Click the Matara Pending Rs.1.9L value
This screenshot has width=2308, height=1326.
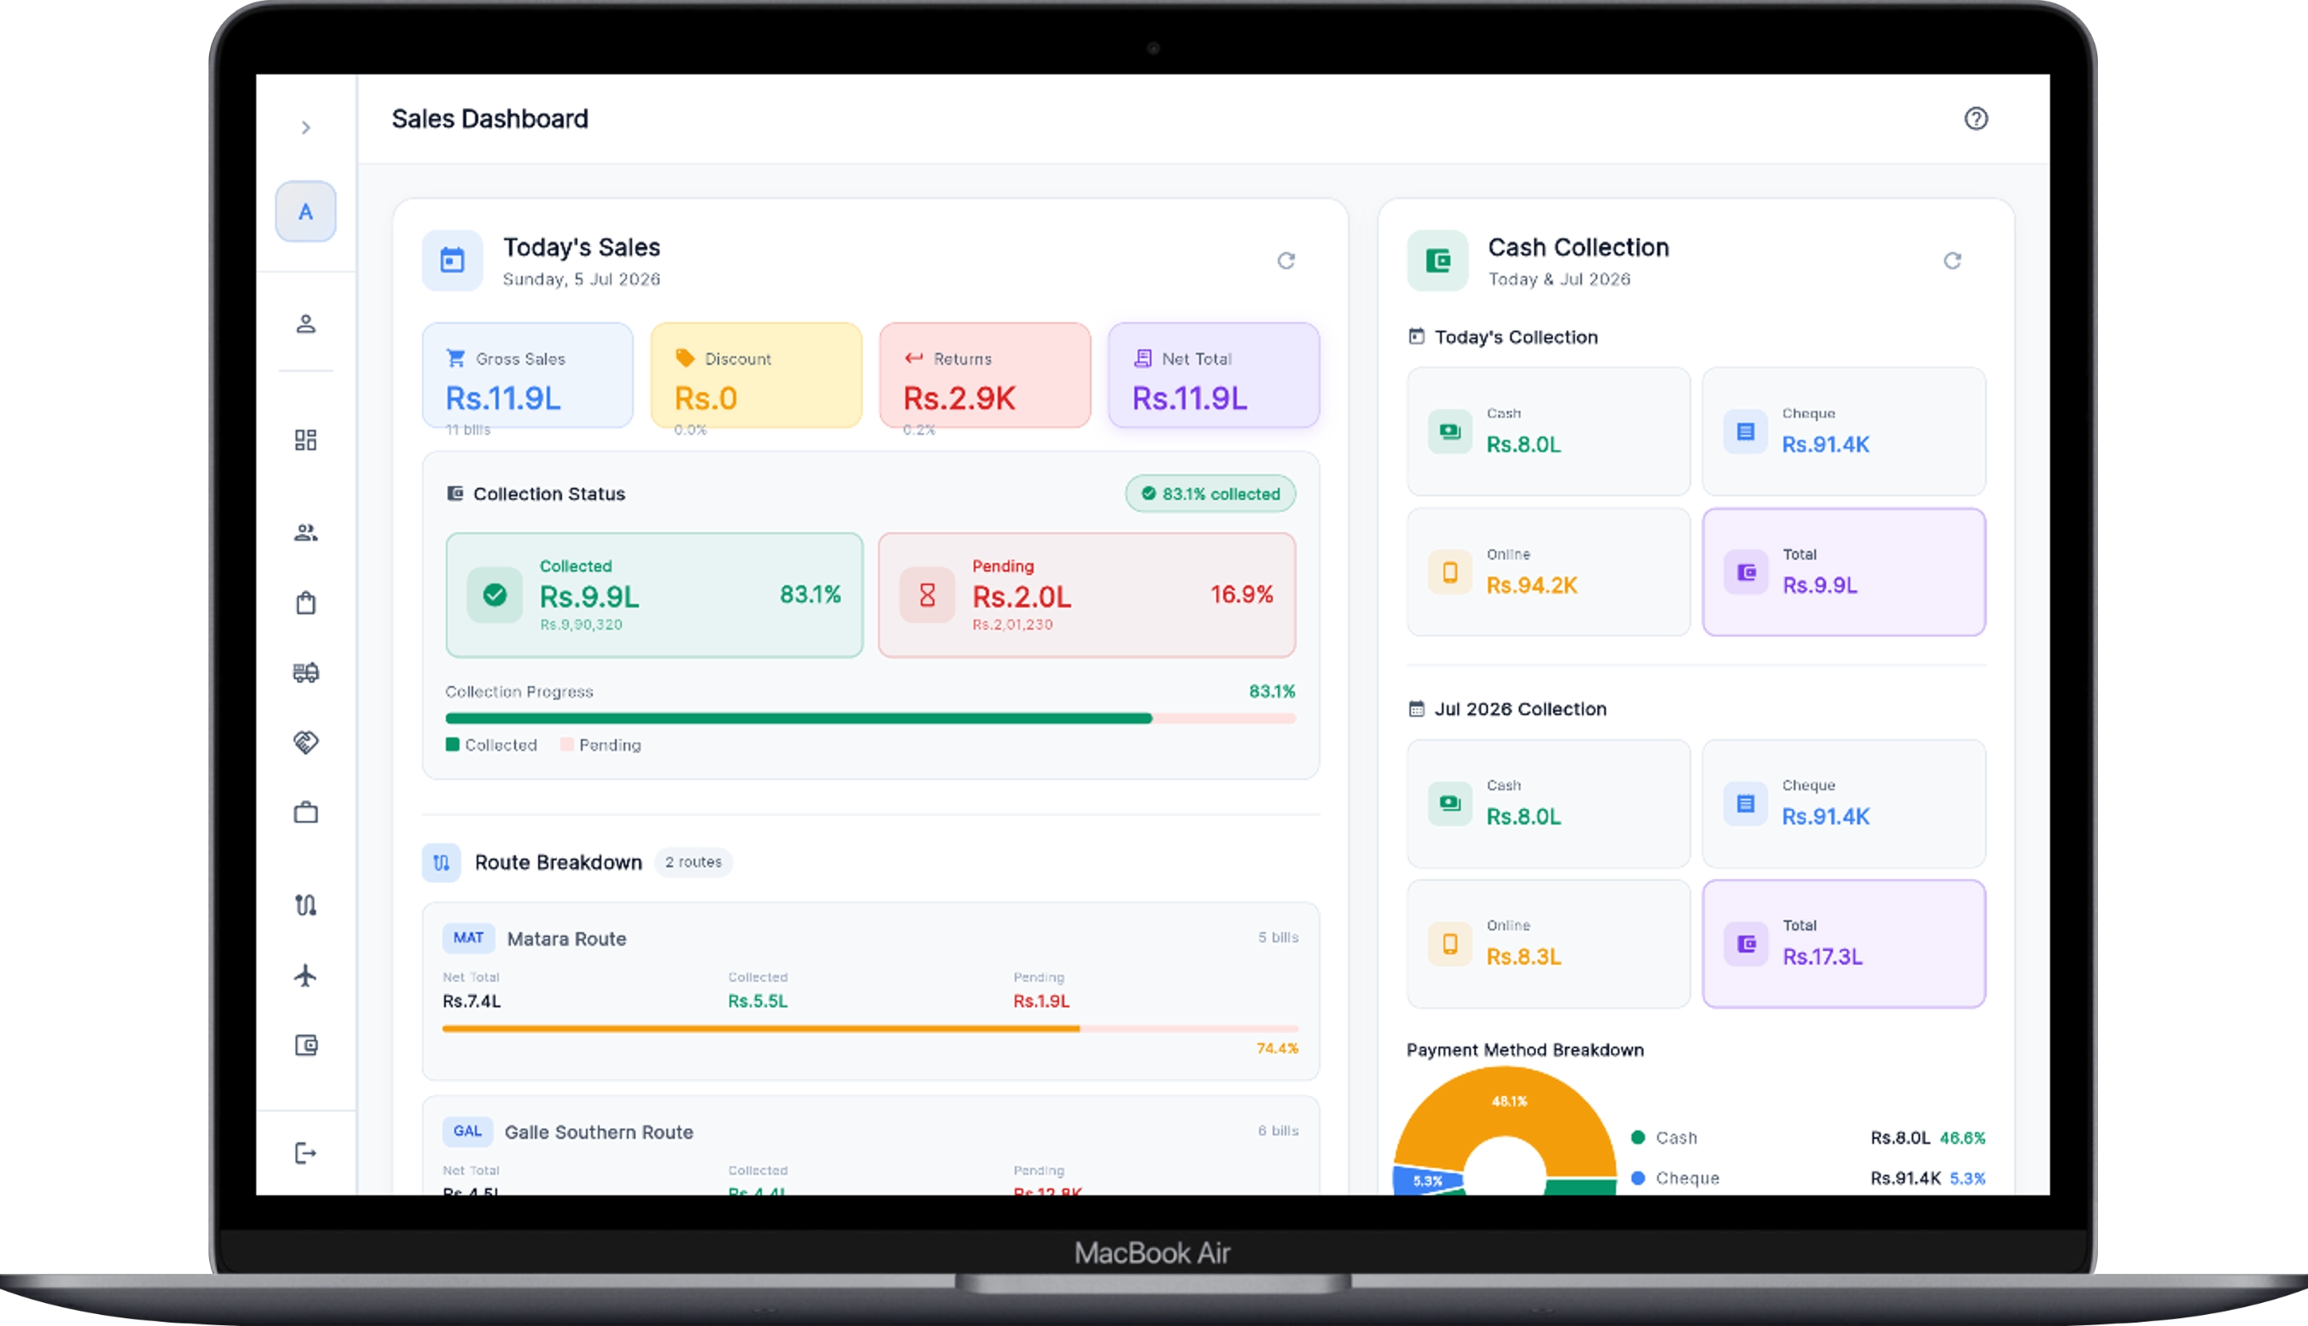tap(1041, 1000)
